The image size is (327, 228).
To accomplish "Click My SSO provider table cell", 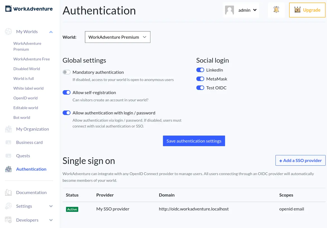I will click(x=113, y=209).
